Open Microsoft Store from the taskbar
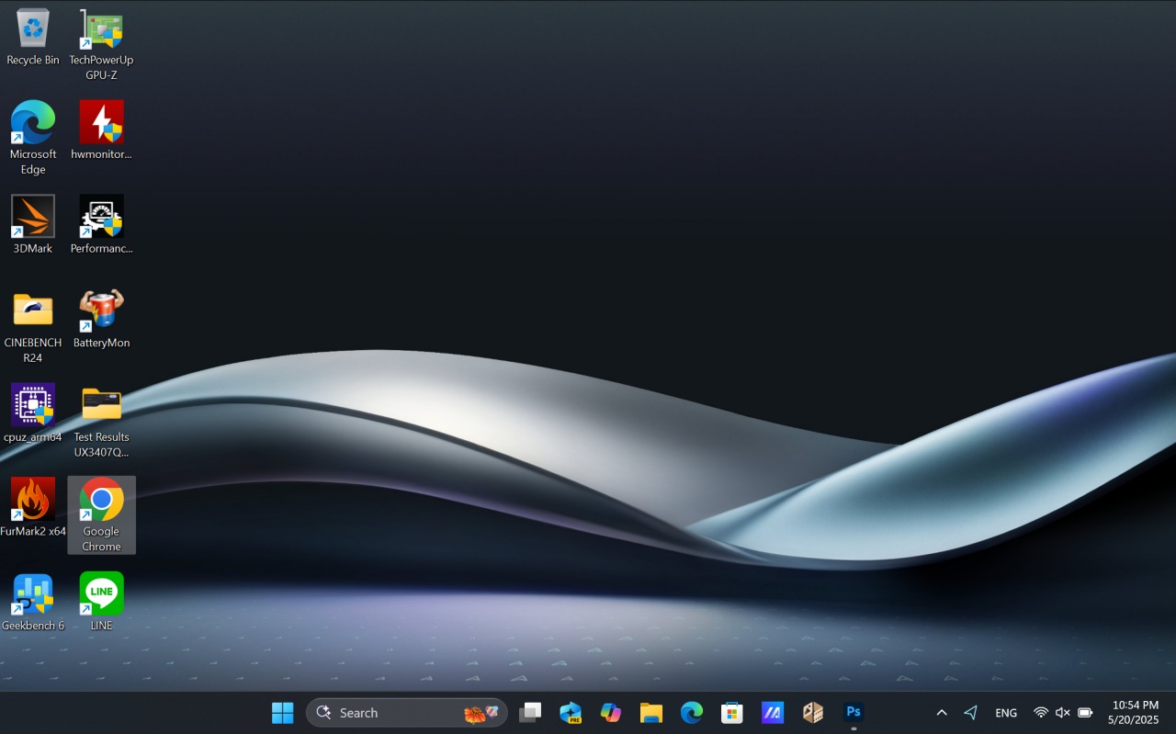 point(732,713)
